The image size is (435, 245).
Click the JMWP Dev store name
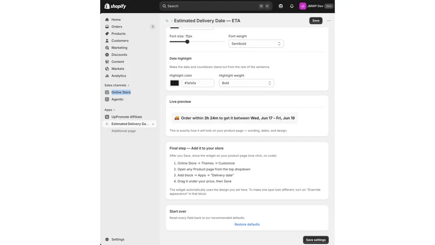click(315, 6)
